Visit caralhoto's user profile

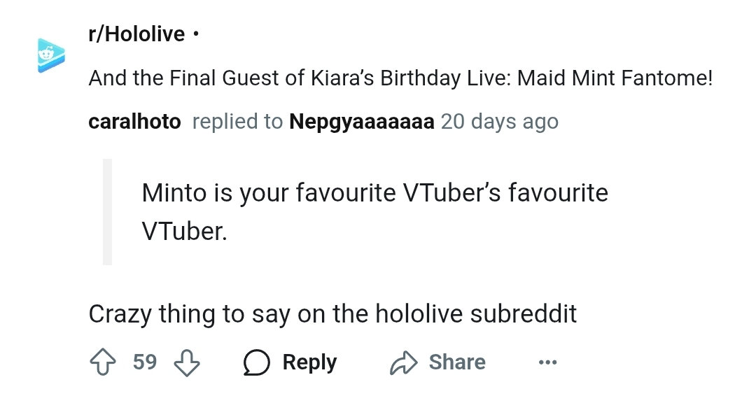[134, 121]
